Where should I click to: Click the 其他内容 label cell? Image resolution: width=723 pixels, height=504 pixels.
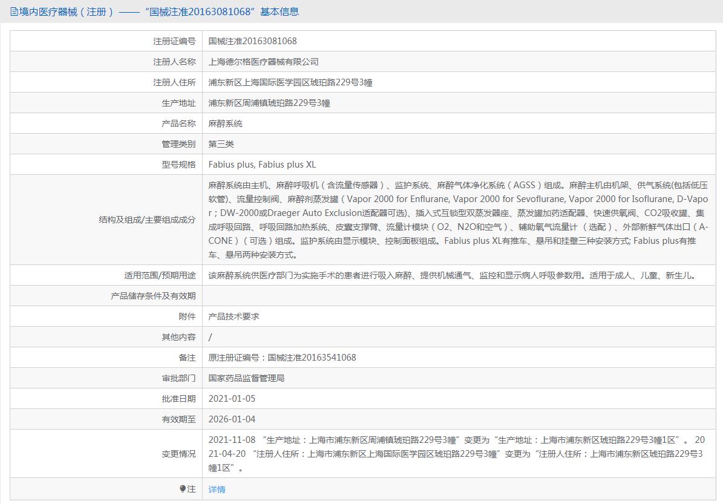tap(106, 337)
